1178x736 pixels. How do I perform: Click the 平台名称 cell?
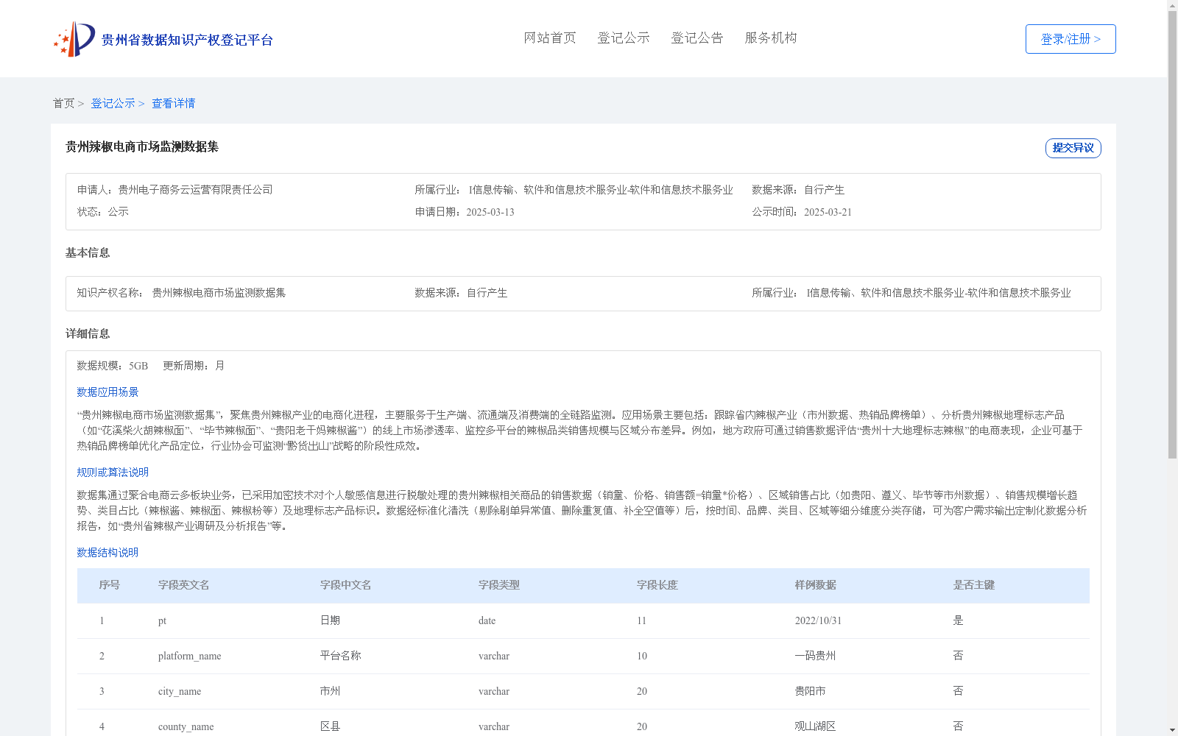pyautogui.click(x=341, y=656)
